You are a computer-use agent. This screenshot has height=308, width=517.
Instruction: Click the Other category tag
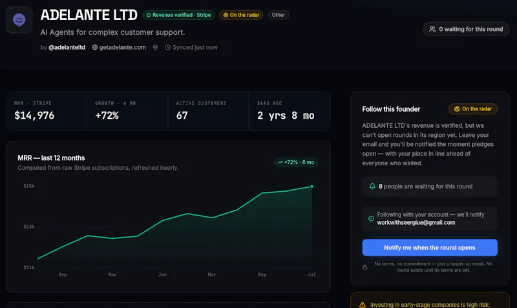pos(279,15)
